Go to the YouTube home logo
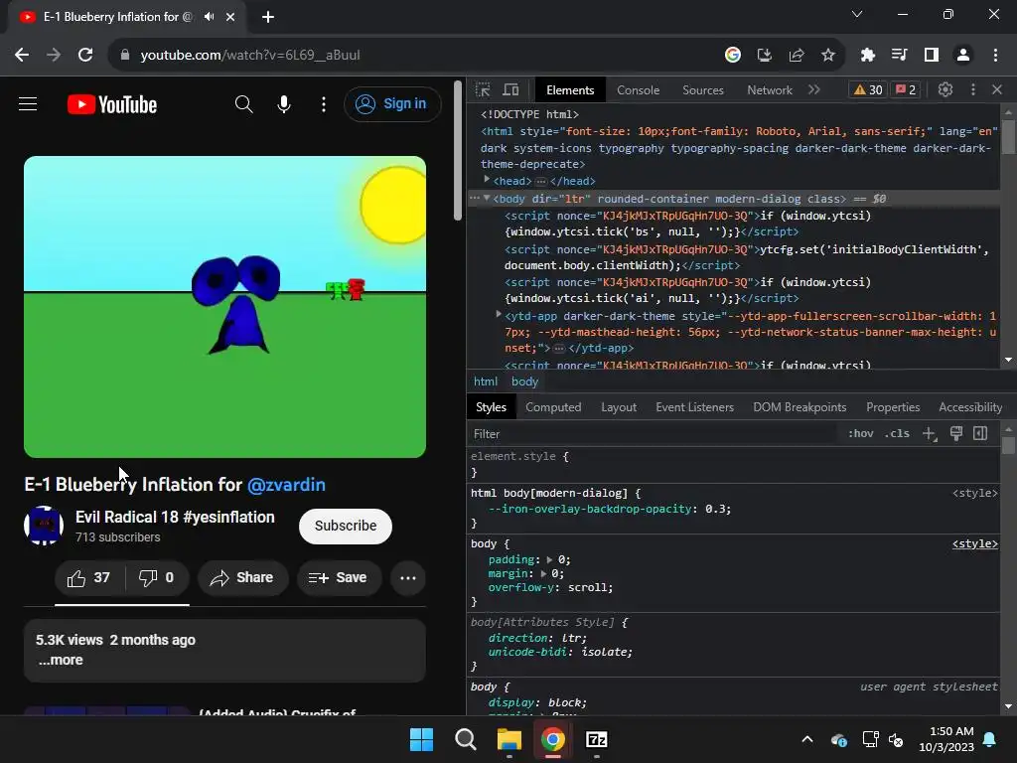 (112, 104)
